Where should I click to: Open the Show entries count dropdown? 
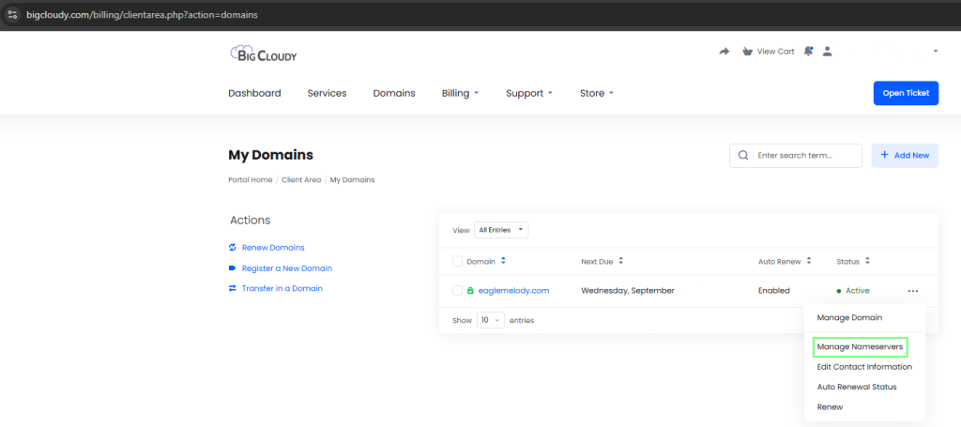click(x=491, y=320)
